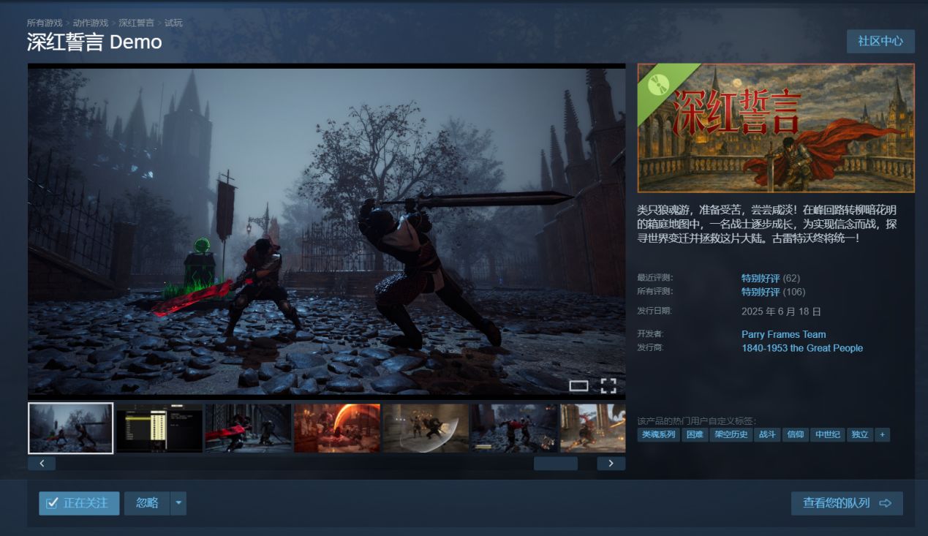
Task: Open the 动作游戏 breadcrumb link
Action: pos(90,23)
